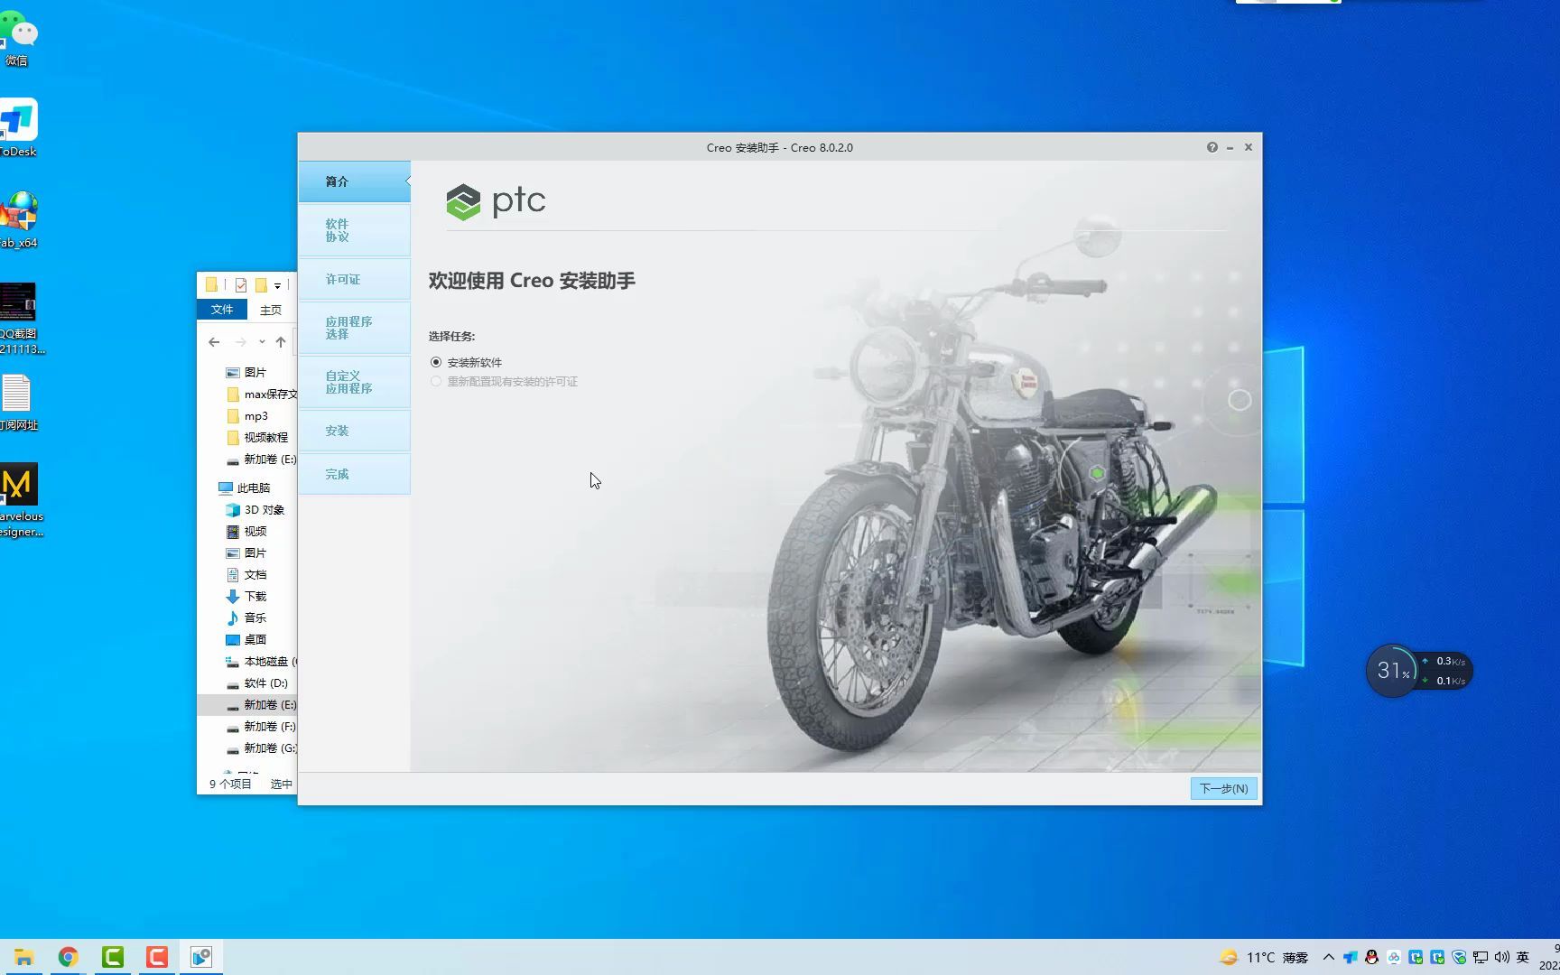The height and width of the screenshot is (975, 1560).
Task: Select 此电脑 in Explorer navigation tree
Action: click(245, 488)
